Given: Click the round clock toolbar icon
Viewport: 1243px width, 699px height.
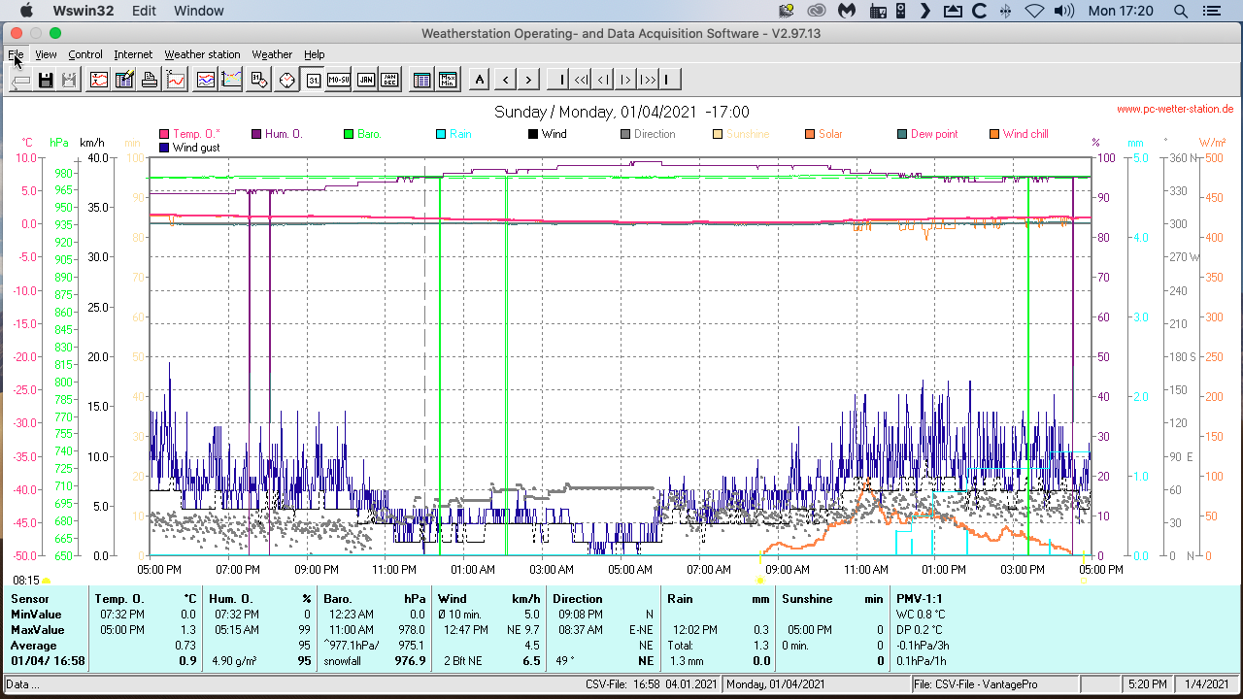Looking at the screenshot, I should tap(286, 80).
